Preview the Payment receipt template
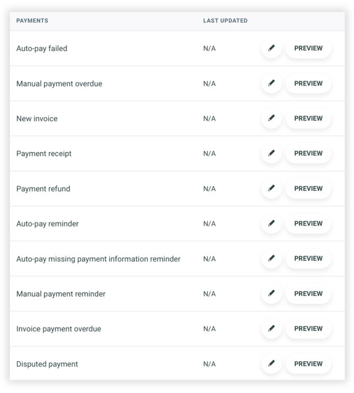Viewport: 354px width, 393px height. pyautogui.click(x=308, y=153)
